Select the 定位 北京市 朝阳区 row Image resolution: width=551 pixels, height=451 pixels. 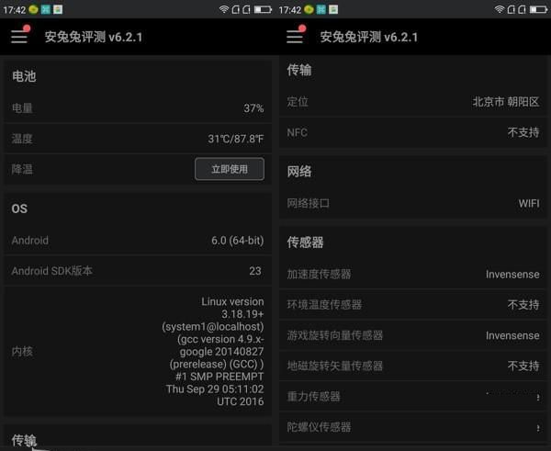(413, 102)
